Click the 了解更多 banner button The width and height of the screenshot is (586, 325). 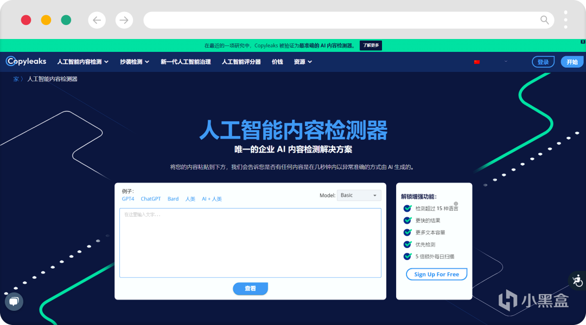click(x=371, y=45)
